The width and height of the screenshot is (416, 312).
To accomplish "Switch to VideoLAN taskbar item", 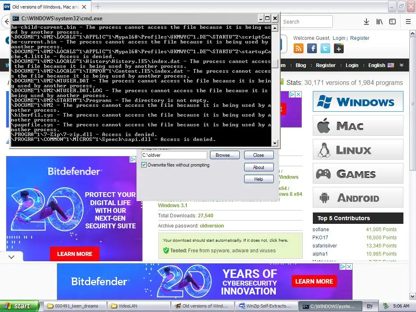I will (139, 306).
